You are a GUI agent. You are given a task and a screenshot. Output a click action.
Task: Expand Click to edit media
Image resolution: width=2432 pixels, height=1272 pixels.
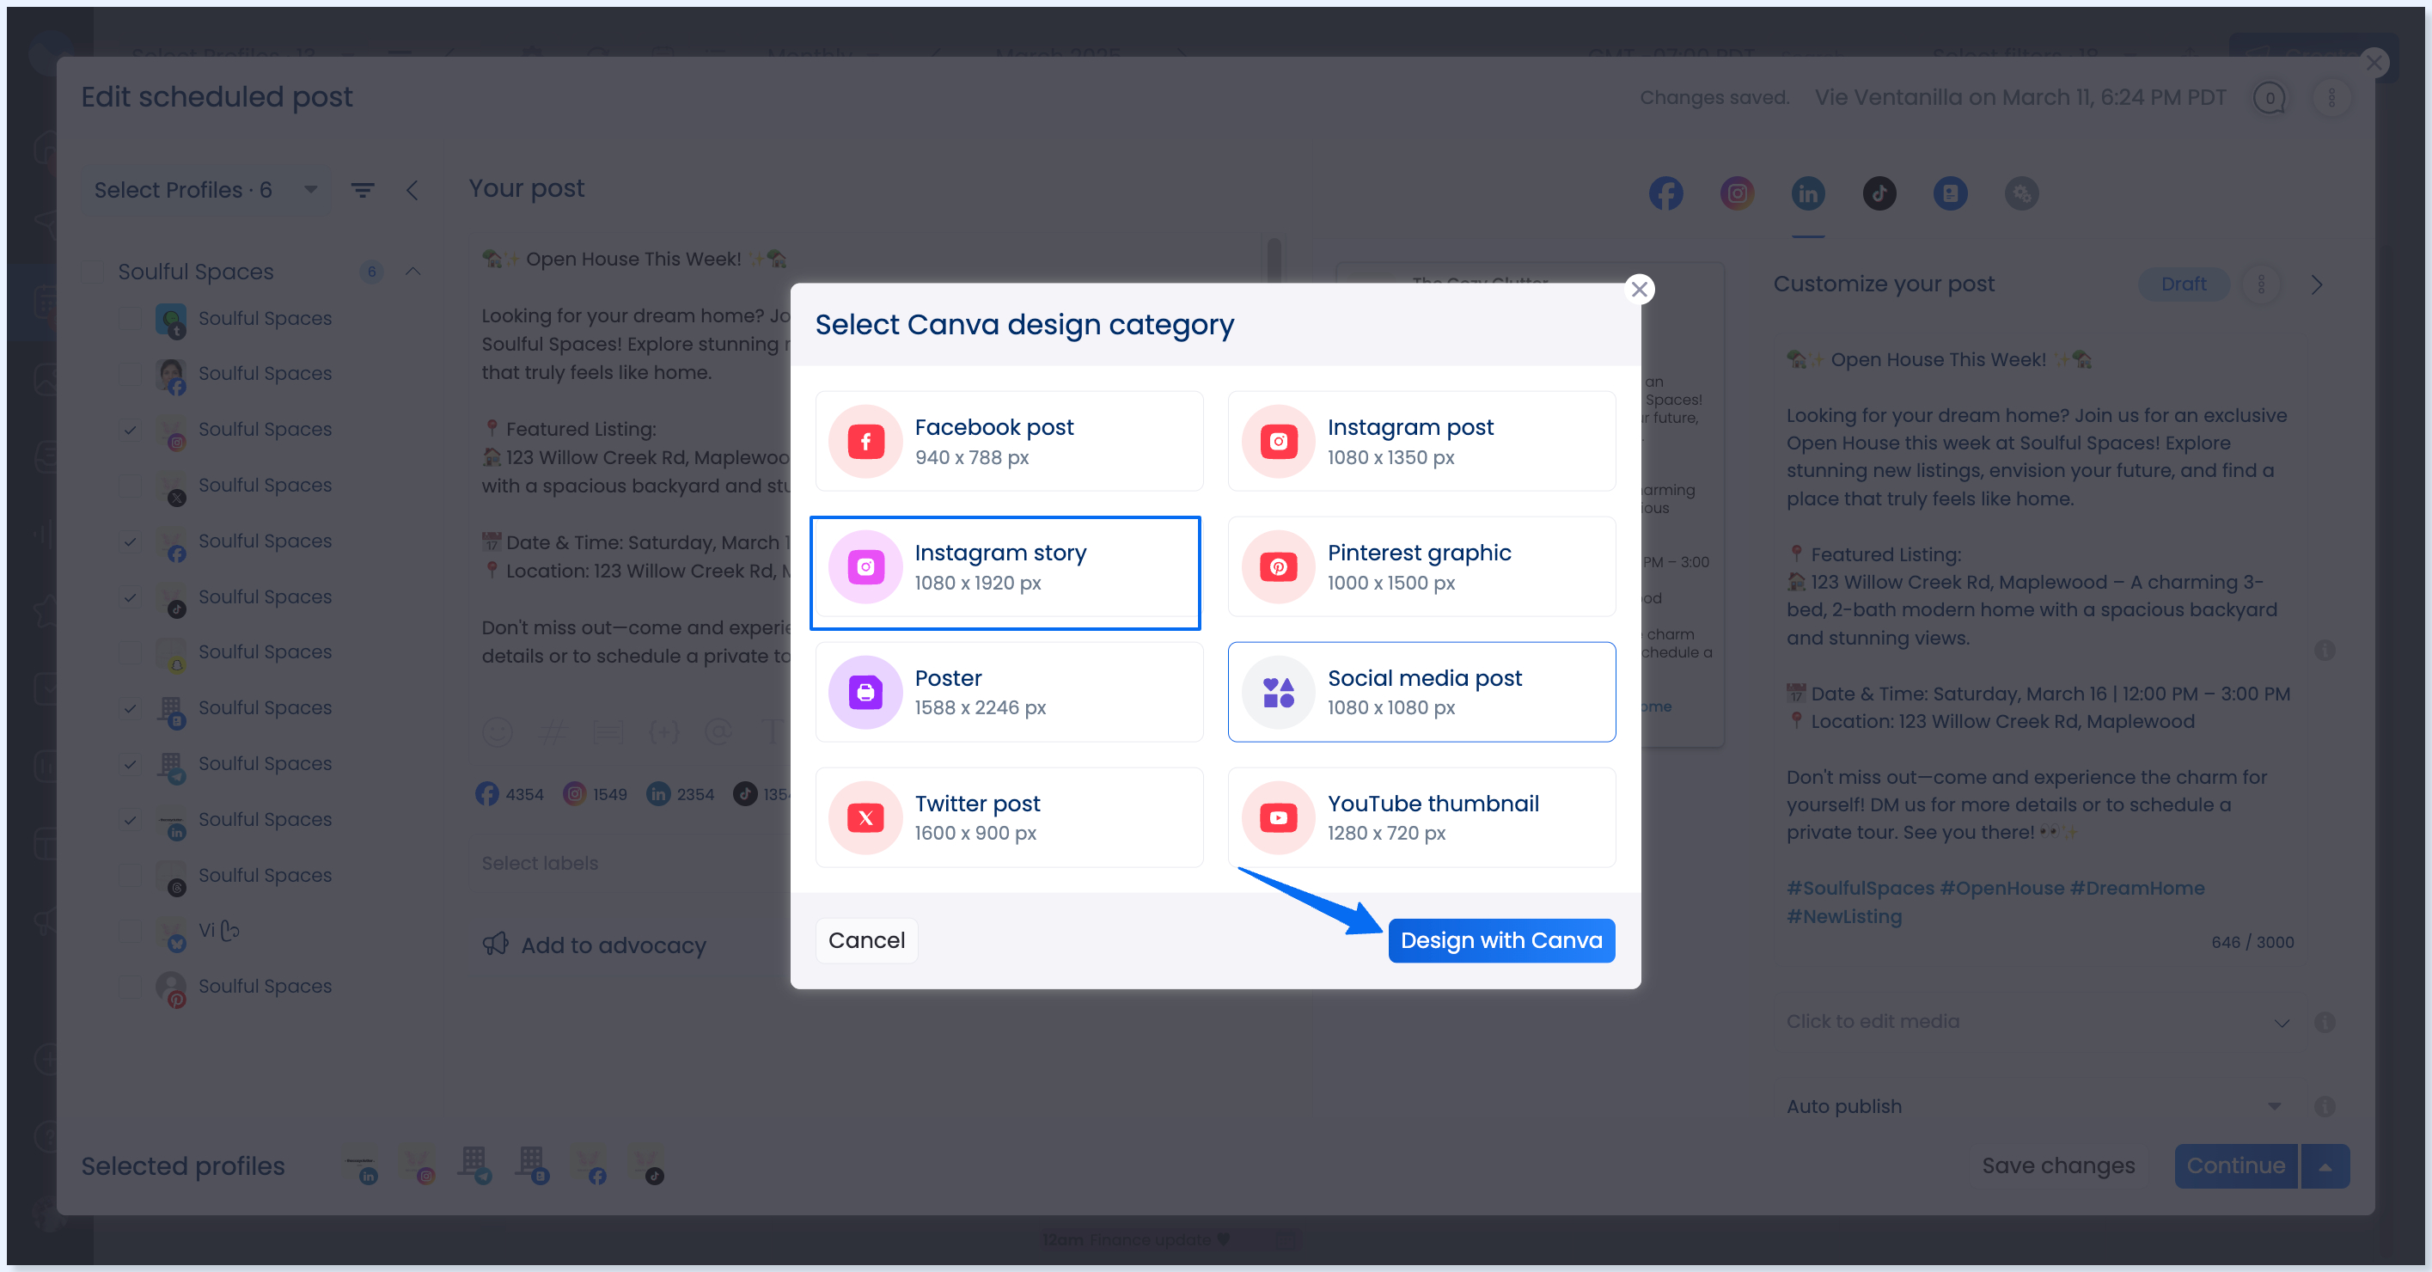(x=2282, y=1023)
